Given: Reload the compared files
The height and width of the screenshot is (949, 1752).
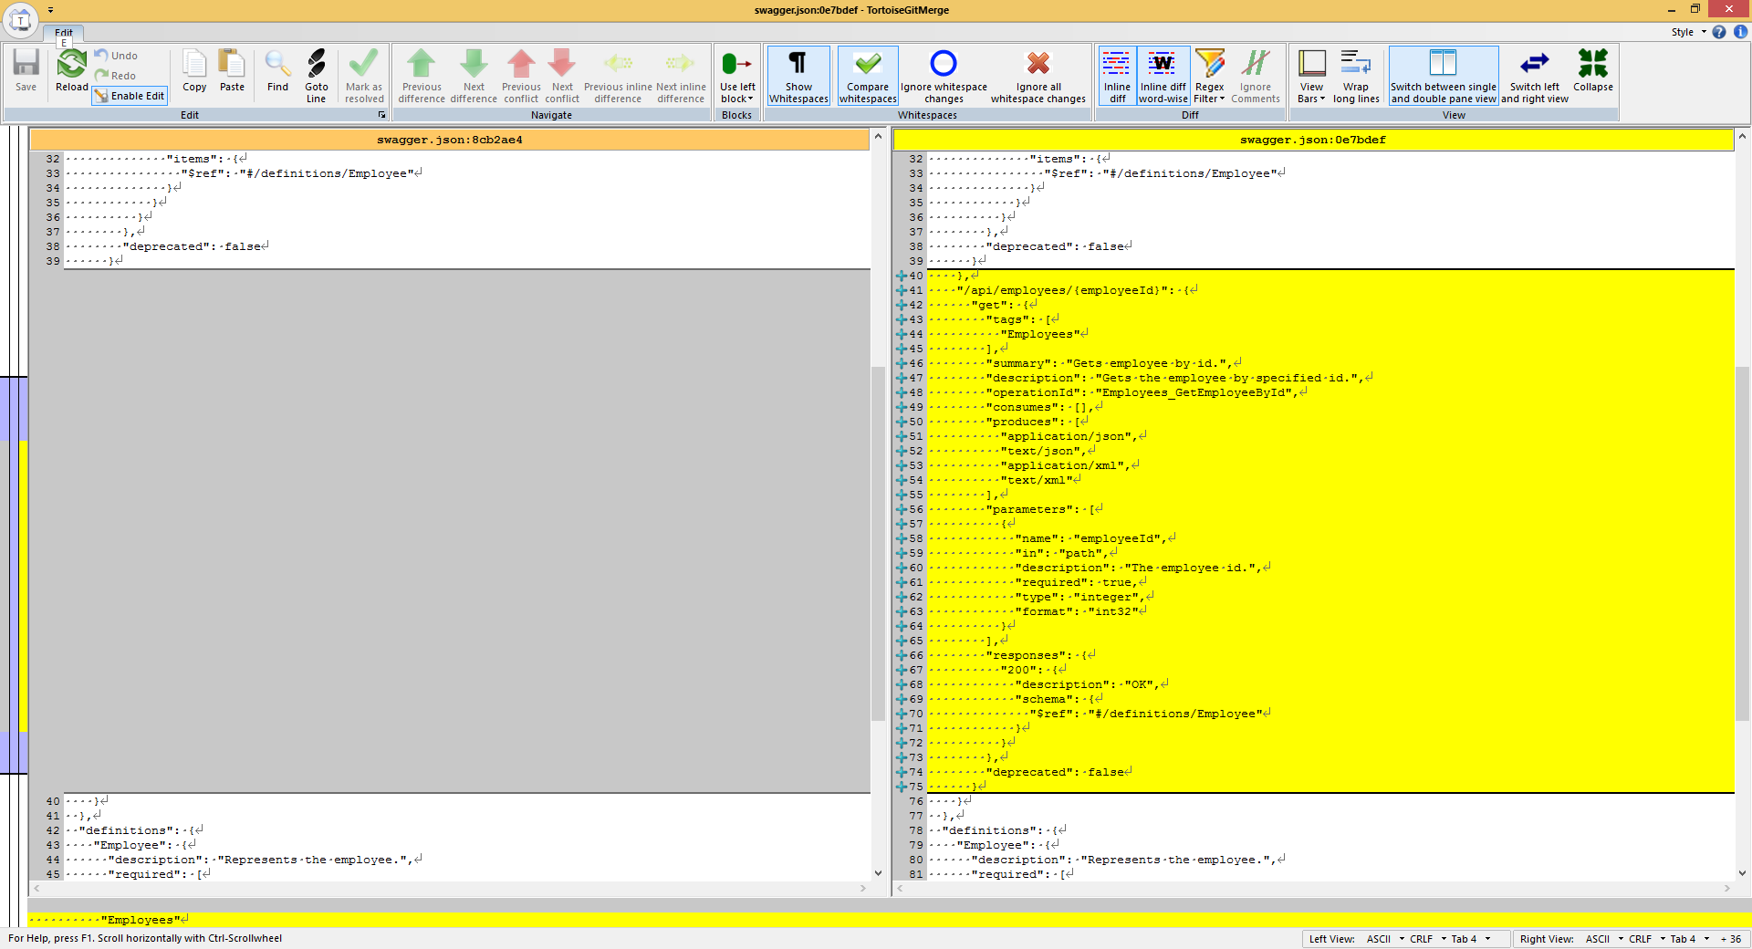Looking at the screenshot, I should (72, 71).
